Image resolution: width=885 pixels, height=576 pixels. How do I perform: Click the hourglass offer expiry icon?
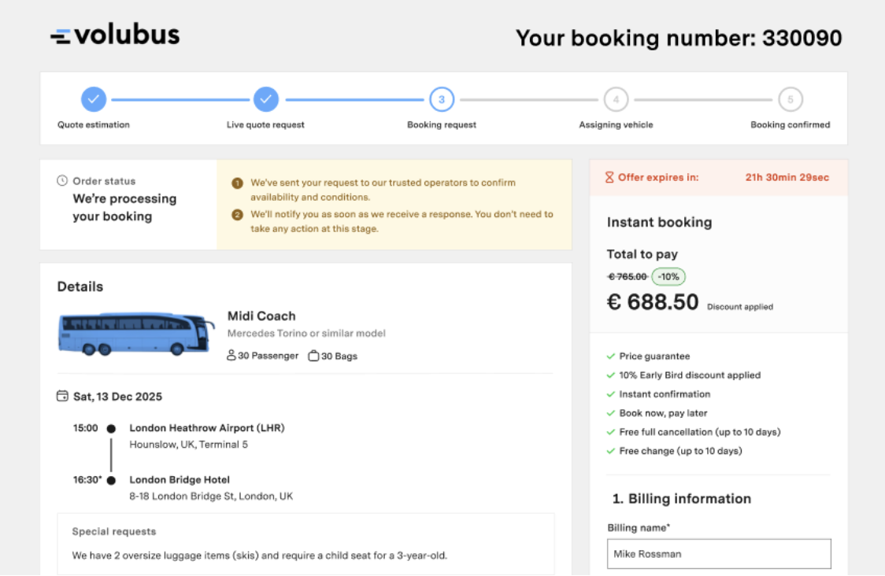[609, 178]
